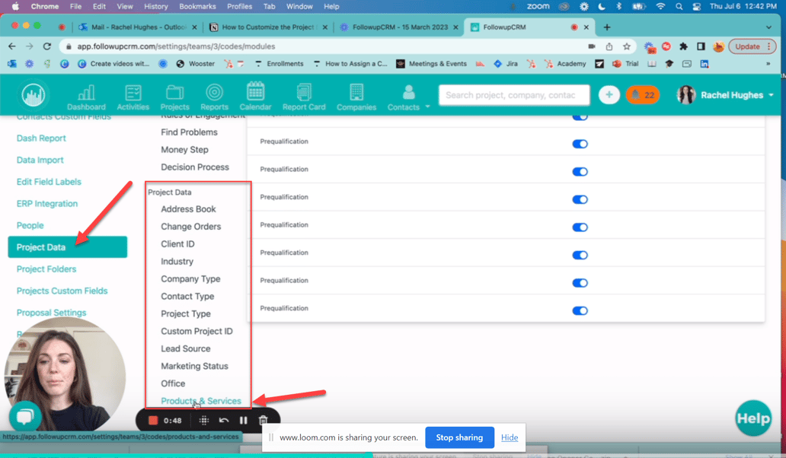Click the Stop sharing button
The width and height of the screenshot is (786, 458).
[x=459, y=437]
